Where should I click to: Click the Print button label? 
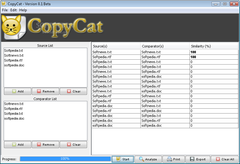pos(177,159)
